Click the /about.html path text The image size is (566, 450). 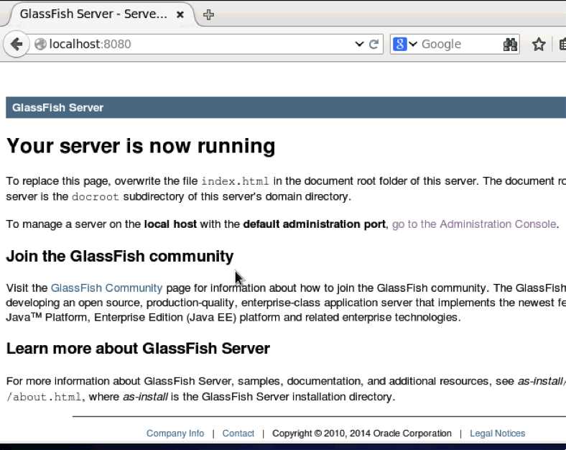coord(44,397)
